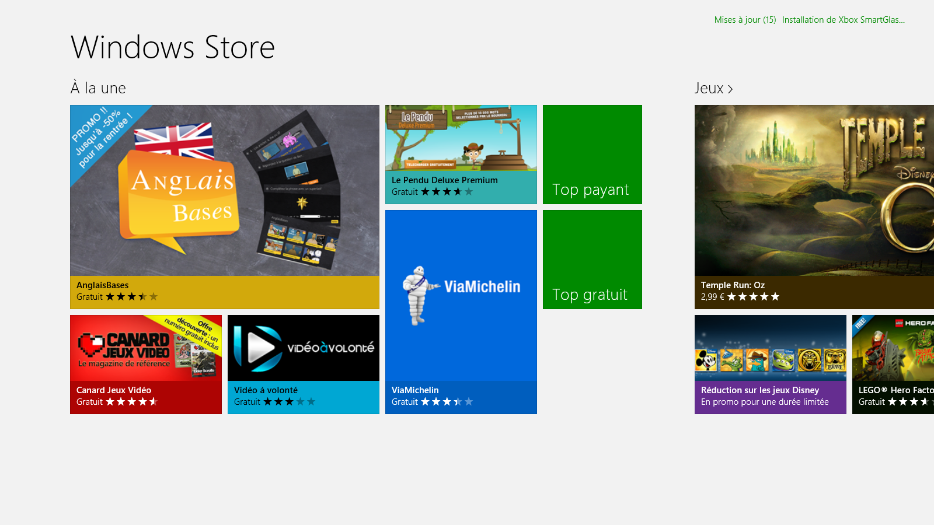Click the 'En promo pour une durée limitée' text
The width and height of the screenshot is (934, 525).
coord(765,402)
